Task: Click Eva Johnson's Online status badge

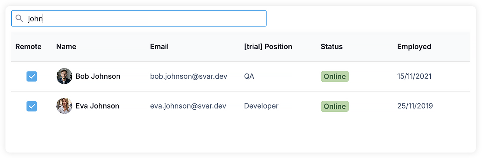Action: point(335,106)
